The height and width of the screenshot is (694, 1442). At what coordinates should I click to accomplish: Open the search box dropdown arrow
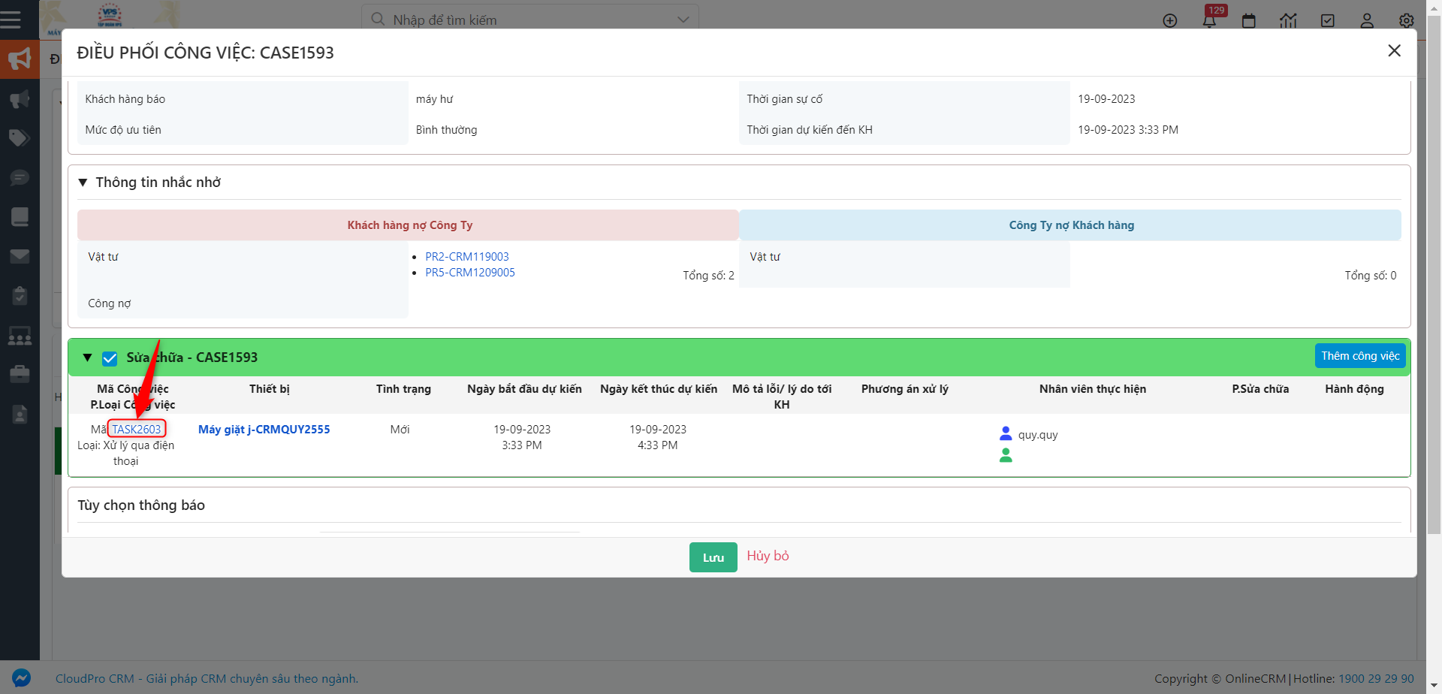[683, 20]
